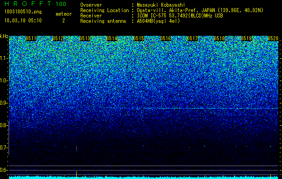
Task: Click the 0512 time marker
Action: [x=58, y=38]
